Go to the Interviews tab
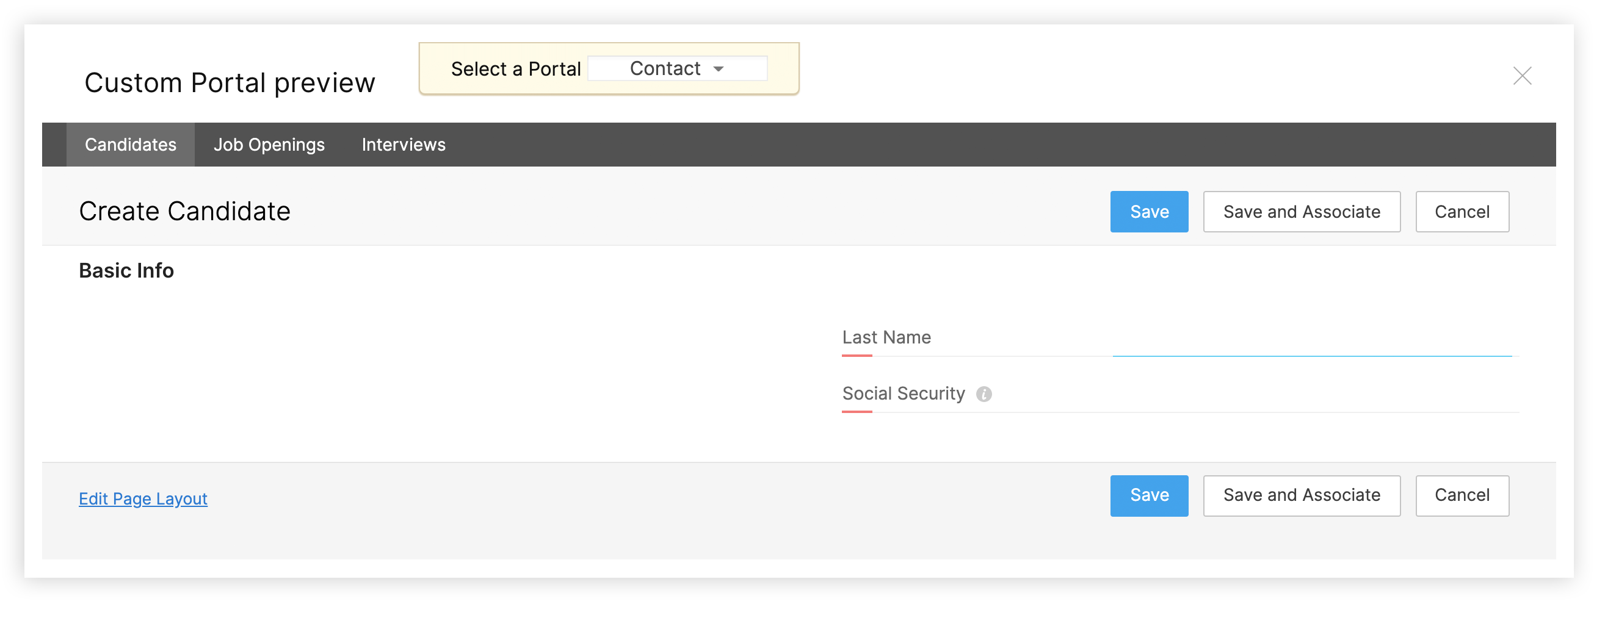 403,145
